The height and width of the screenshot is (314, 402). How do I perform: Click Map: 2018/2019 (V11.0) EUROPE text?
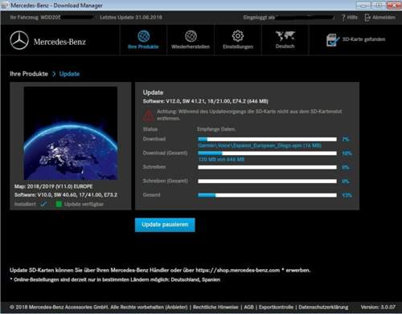53,186
